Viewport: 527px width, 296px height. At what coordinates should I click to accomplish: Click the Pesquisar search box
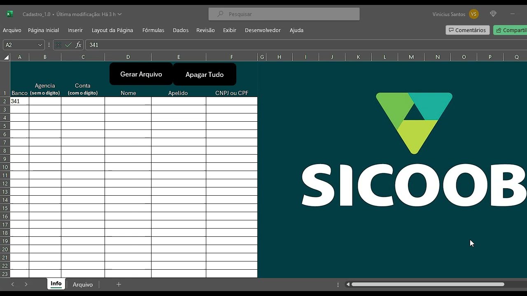[x=284, y=14]
